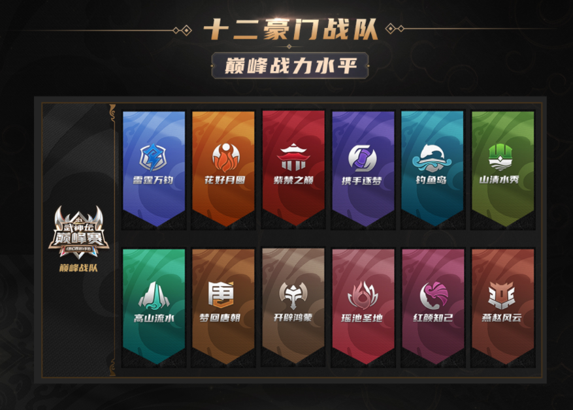Image resolution: width=573 pixels, height=410 pixels.
Task: Click the 携手逐梦 purple circular emblem
Action: click(362, 158)
